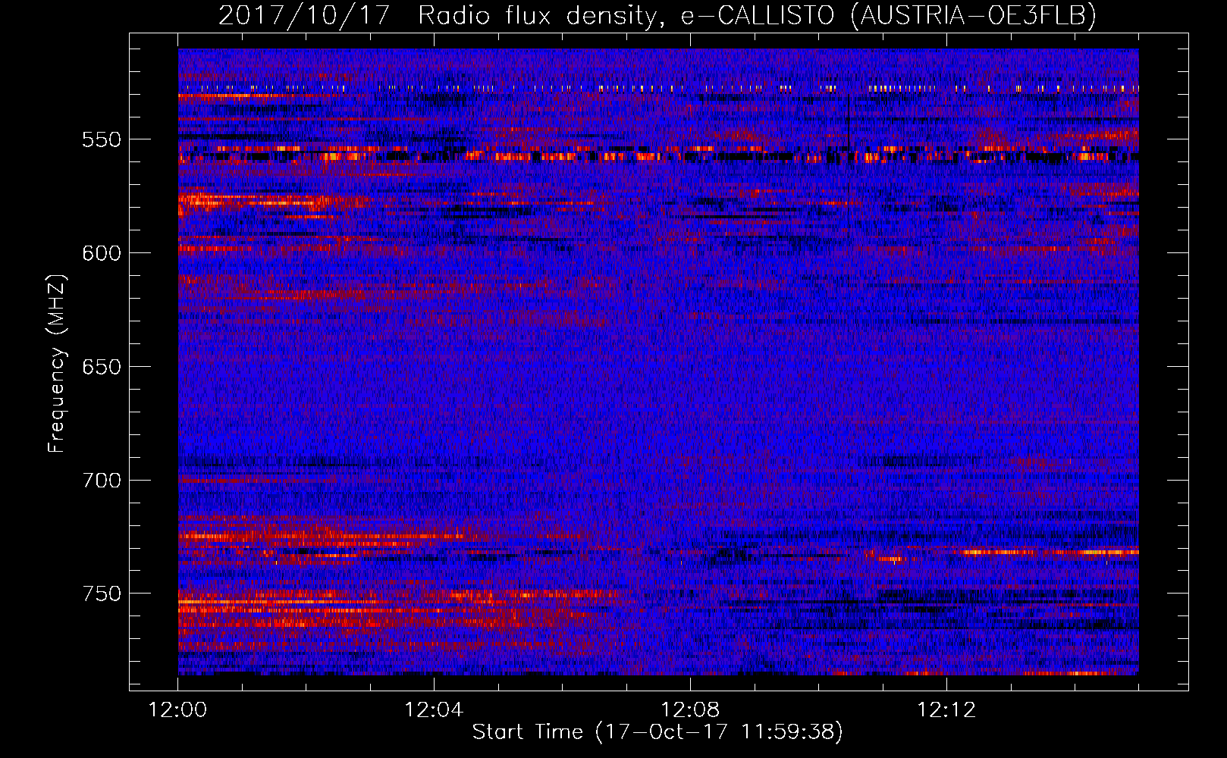Click the '12:00' time tick label
This screenshot has width=1227, height=758.
177,710
